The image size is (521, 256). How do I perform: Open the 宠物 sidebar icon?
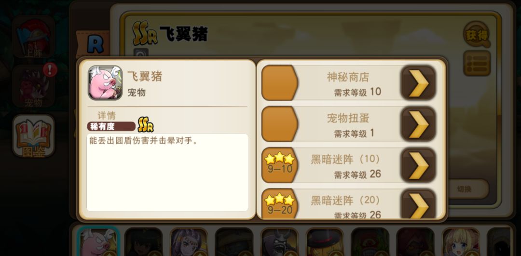[x=34, y=86]
